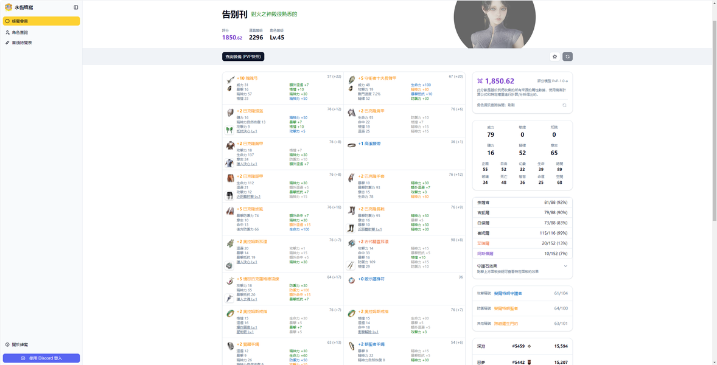
Task: Expand the 守護石效果 chevron
Action: click(565, 266)
